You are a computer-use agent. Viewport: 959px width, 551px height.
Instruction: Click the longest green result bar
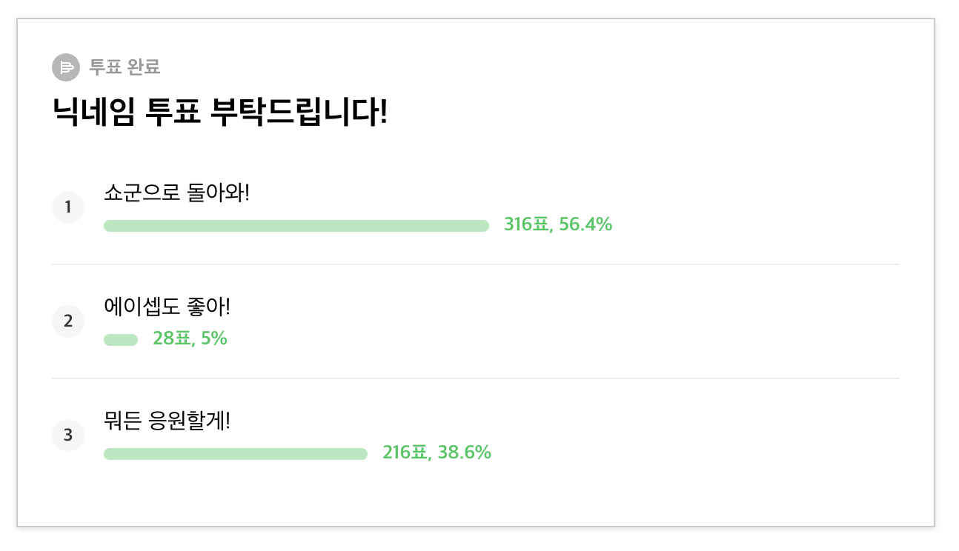[296, 226]
